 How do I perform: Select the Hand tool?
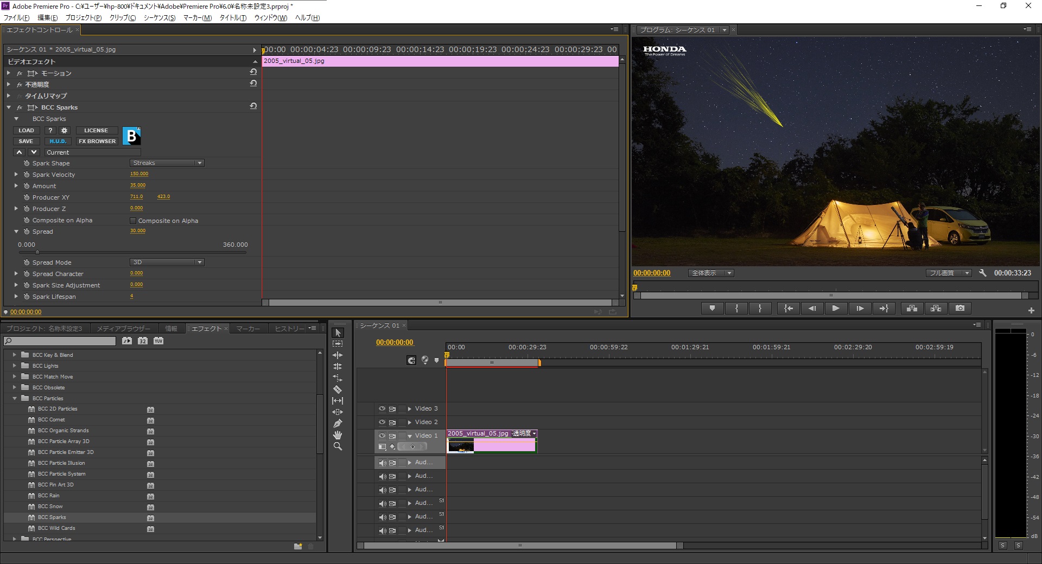coord(338,435)
